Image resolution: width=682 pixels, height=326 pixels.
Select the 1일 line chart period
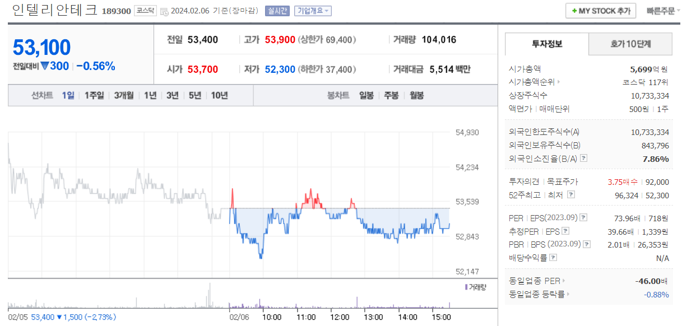68,95
